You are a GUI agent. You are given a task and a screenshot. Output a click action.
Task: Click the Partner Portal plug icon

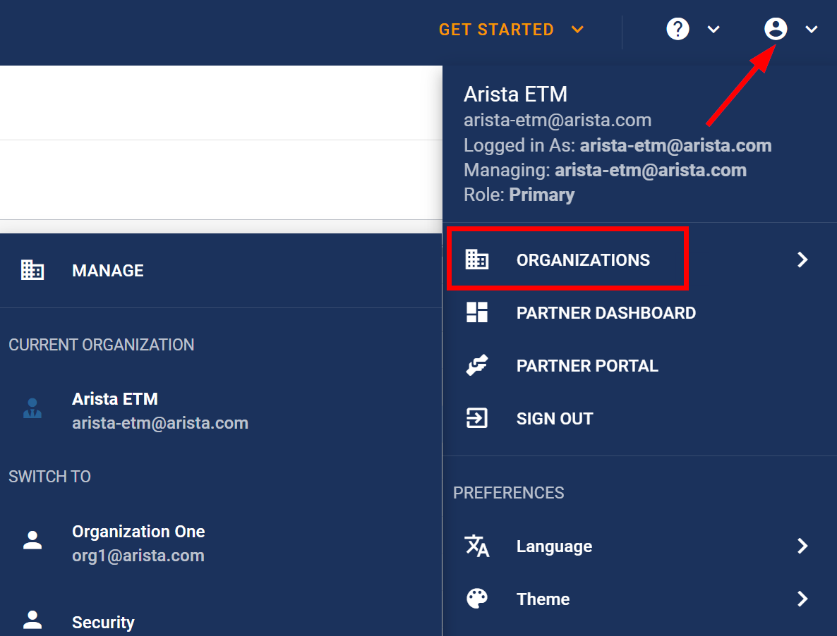click(478, 365)
